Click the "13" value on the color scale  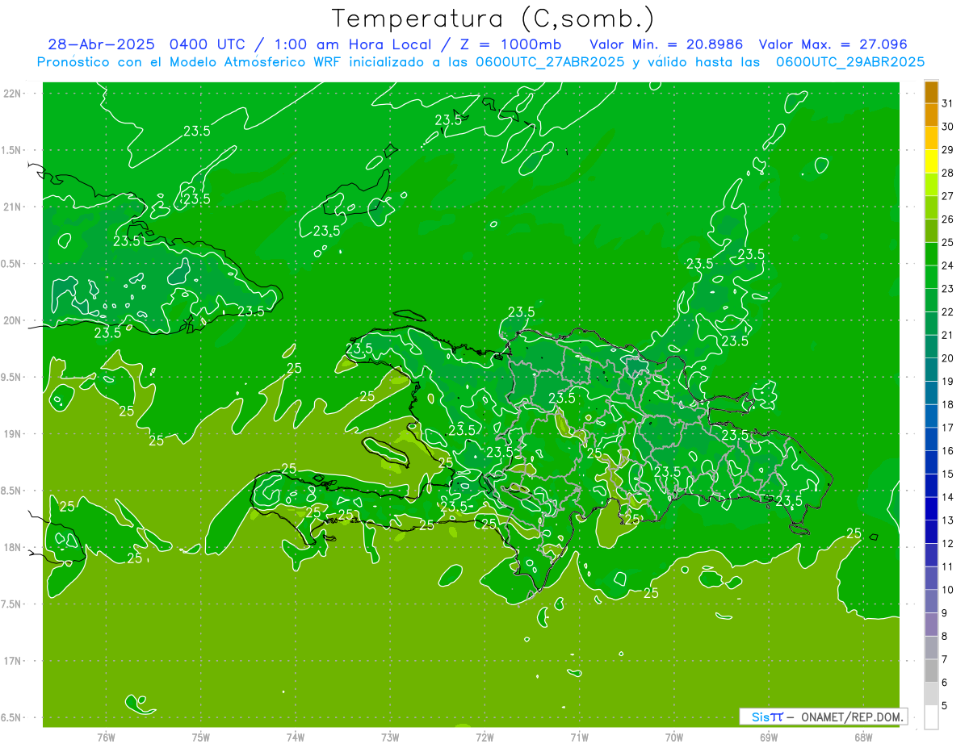click(948, 520)
